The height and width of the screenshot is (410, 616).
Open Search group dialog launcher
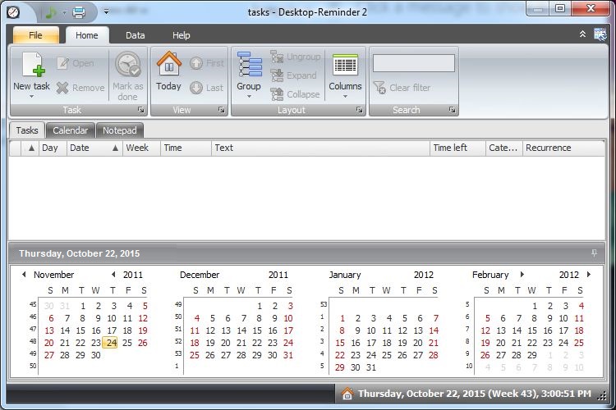click(453, 110)
